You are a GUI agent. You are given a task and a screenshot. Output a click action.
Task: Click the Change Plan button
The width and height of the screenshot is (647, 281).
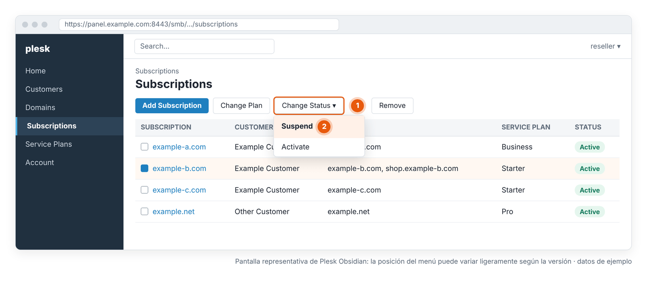point(241,106)
